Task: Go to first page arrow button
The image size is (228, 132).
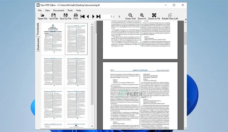Action: coord(83,16)
